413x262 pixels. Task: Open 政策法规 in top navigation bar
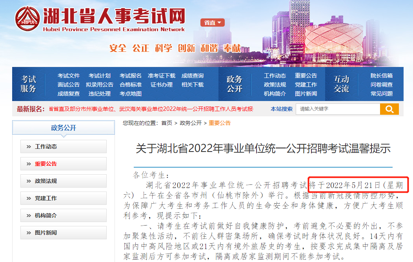coord(275,85)
